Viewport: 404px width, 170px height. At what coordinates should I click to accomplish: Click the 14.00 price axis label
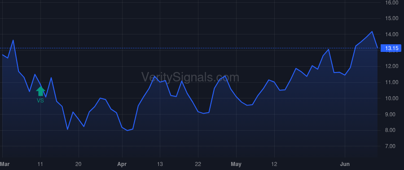pyautogui.click(x=391, y=34)
